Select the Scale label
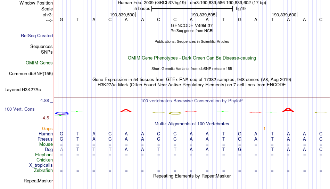 (x=47, y=9)
